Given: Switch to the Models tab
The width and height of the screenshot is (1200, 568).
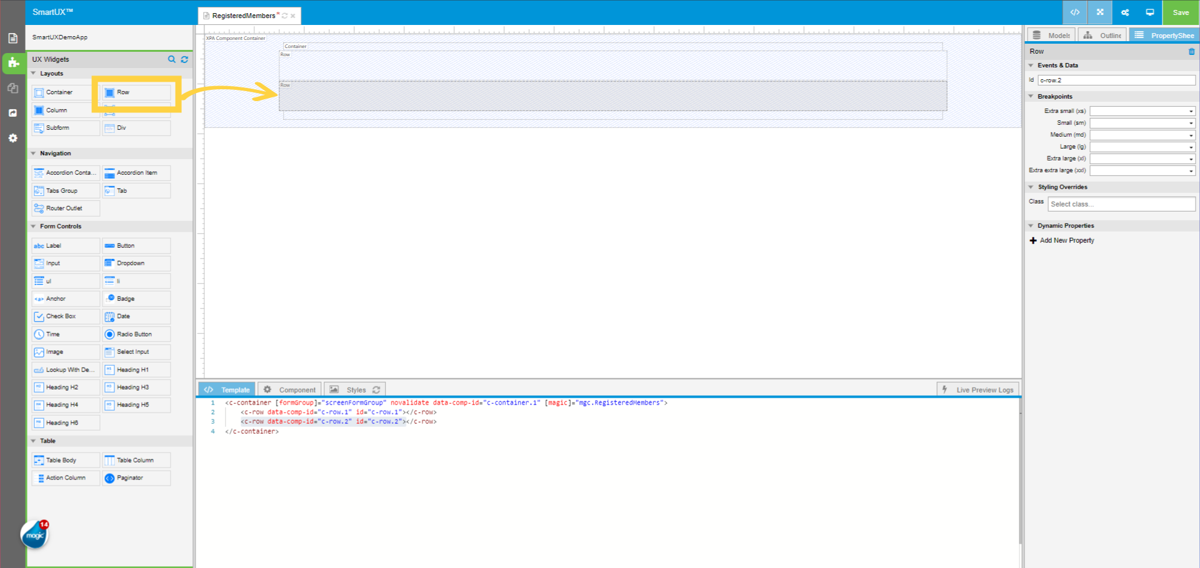Looking at the screenshot, I should (1051, 35).
